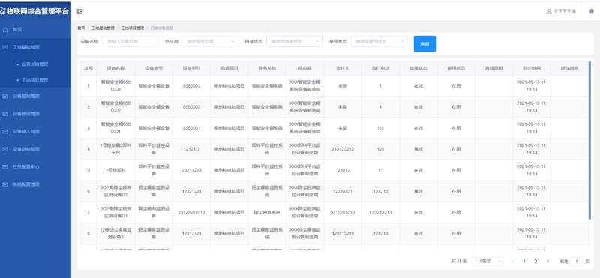Click the 业务系统 column header

pyautogui.click(x=267, y=68)
